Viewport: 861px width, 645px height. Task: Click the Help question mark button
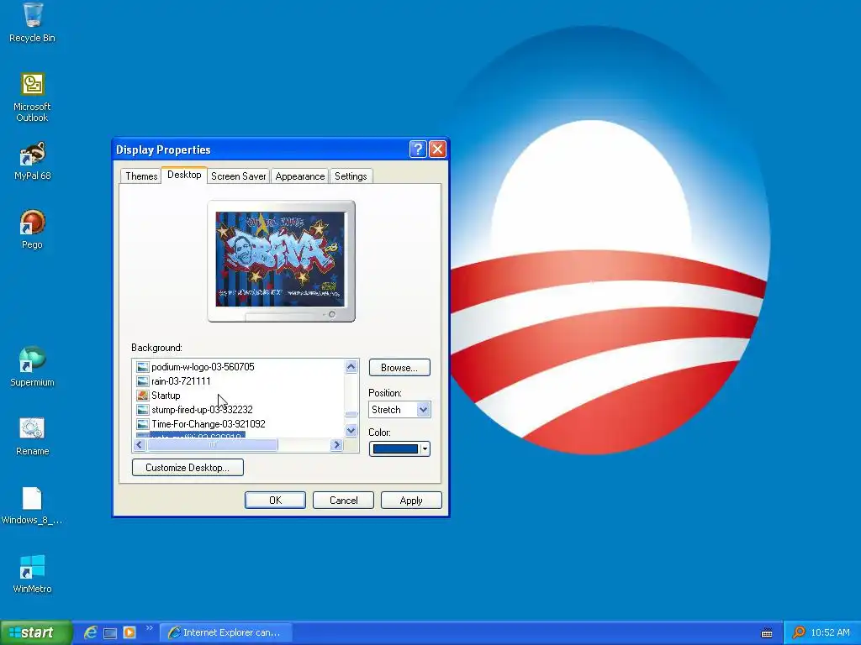[x=418, y=149]
